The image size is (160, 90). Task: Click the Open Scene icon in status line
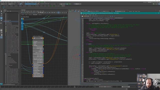tap(10, 4)
